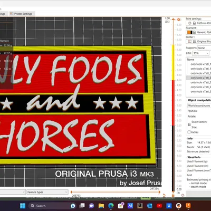Click the Sliced Info heading
The height and width of the screenshot is (211, 211).
[x=194, y=157]
